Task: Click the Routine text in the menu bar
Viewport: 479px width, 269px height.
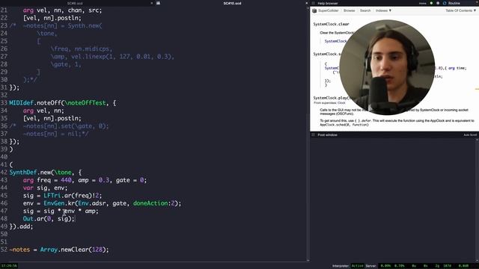Action: tap(454, 3)
